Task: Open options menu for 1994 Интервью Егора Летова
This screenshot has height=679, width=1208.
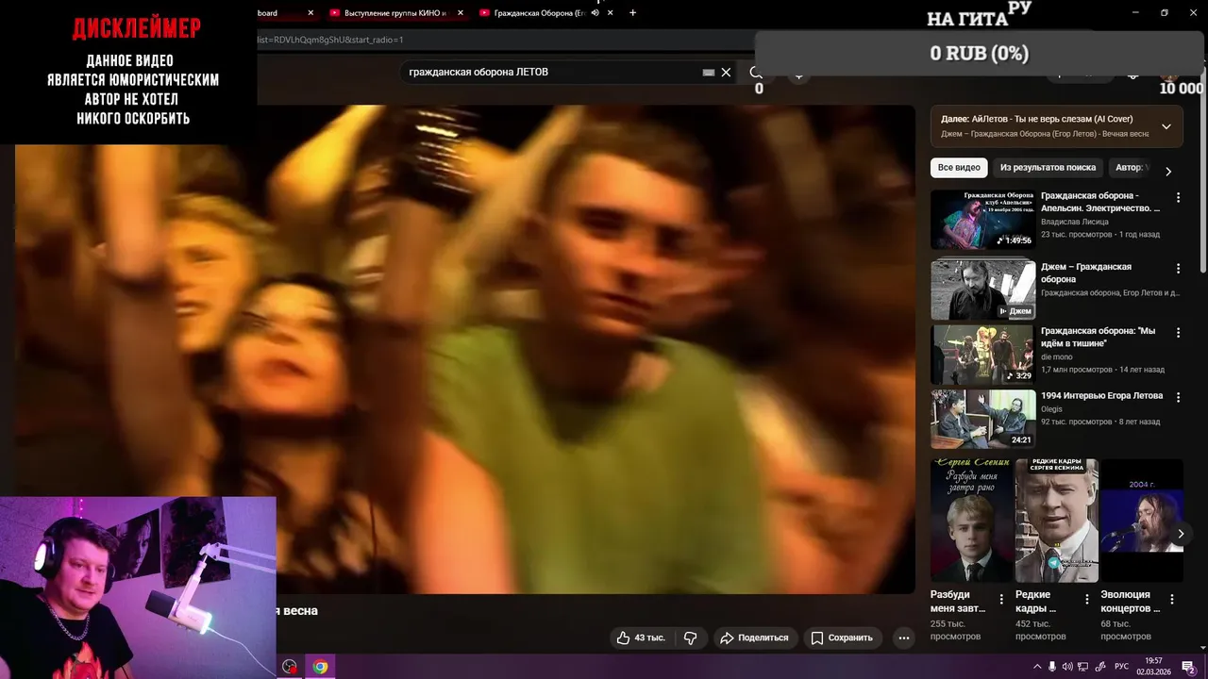Action: point(1178,397)
